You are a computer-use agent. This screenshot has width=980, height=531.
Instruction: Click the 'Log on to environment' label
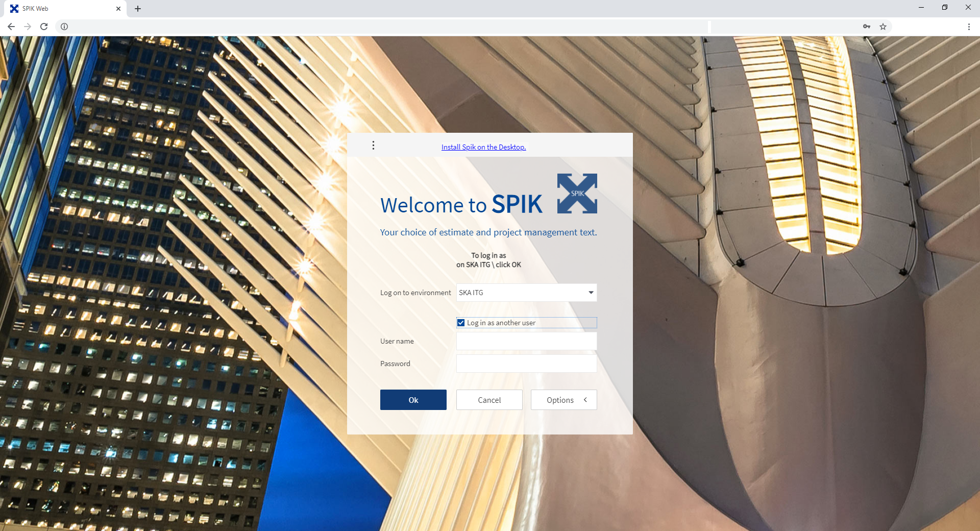(x=415, y=293)
